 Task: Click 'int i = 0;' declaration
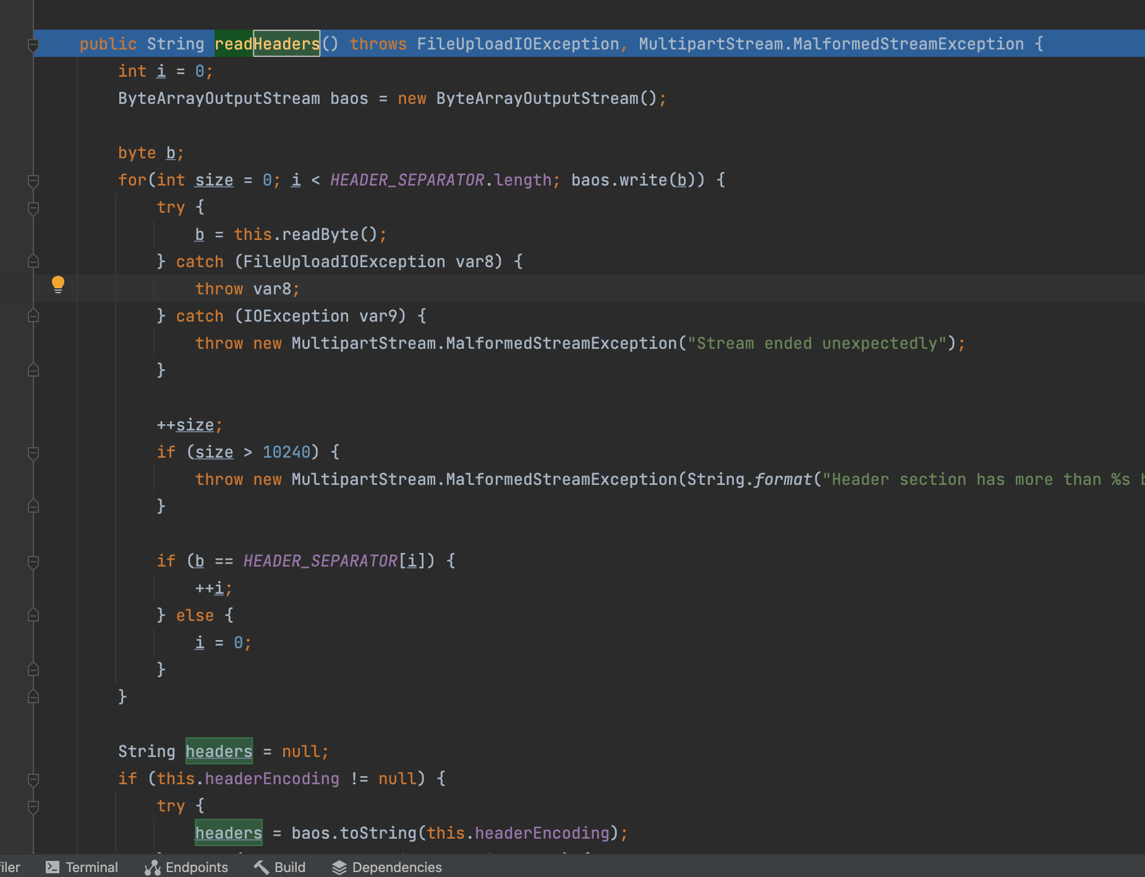click(166, 71)
